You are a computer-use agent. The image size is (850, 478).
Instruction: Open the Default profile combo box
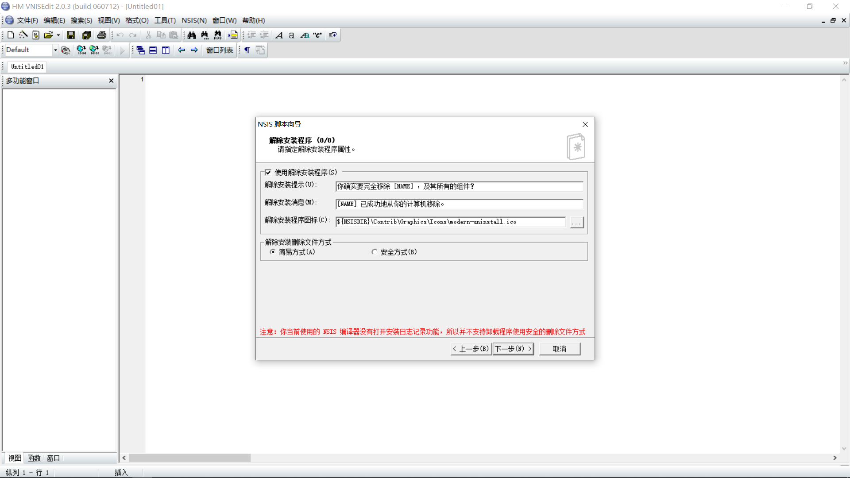pos(32,50)
